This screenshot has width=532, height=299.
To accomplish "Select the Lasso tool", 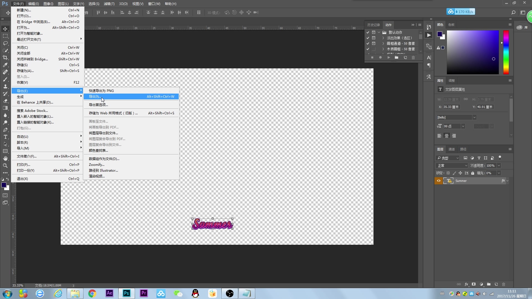I will click(x=5, y=43).
